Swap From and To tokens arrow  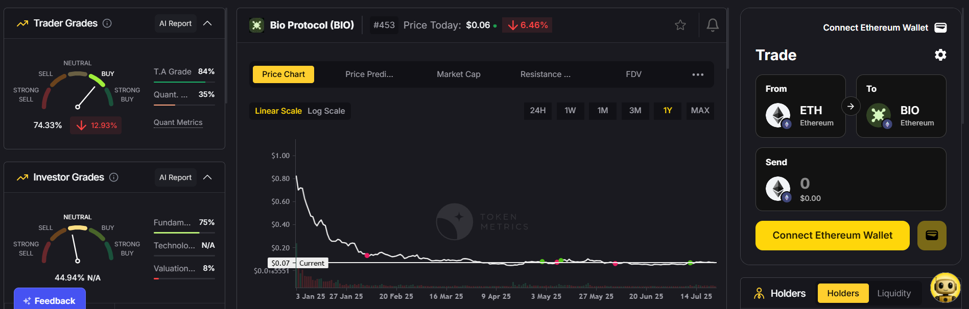(x=851, y=106)
